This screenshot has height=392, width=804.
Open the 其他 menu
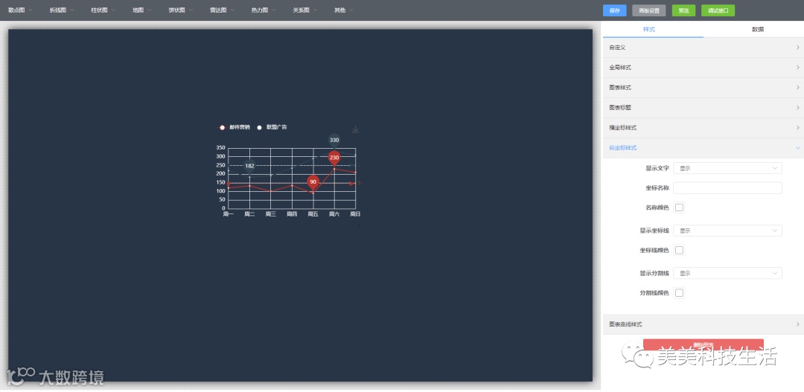pos(343,10)
